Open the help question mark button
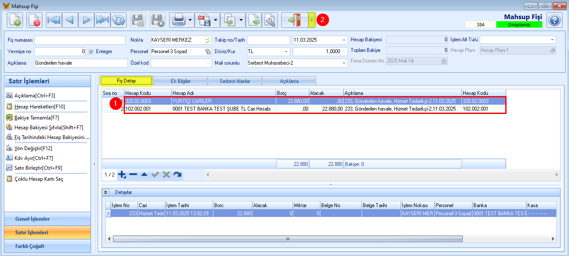Image resolution: width=569 pixels, height=256 pixels. 555,20
